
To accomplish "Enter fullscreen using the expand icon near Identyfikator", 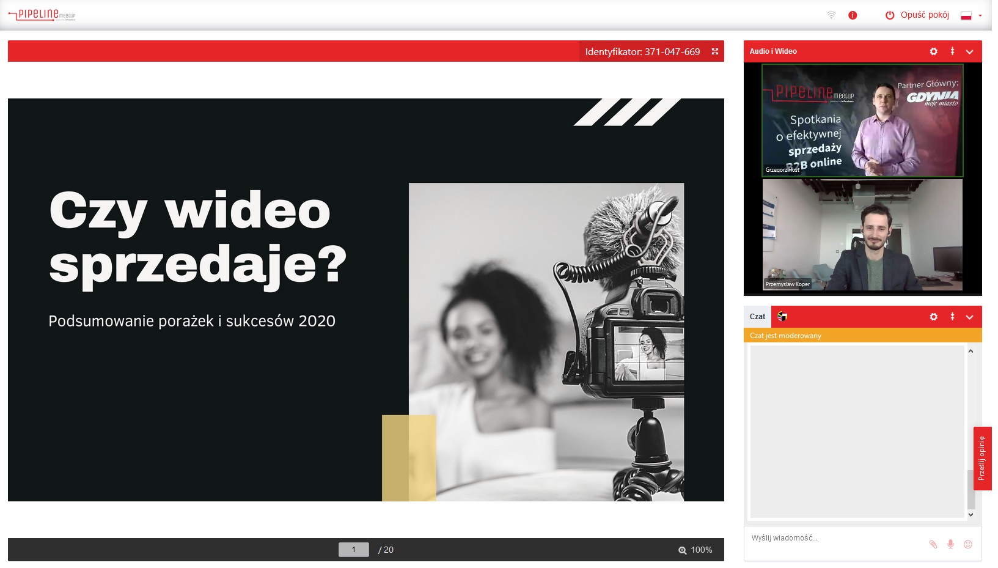I will pyautogui.click(x=715, y=51).
